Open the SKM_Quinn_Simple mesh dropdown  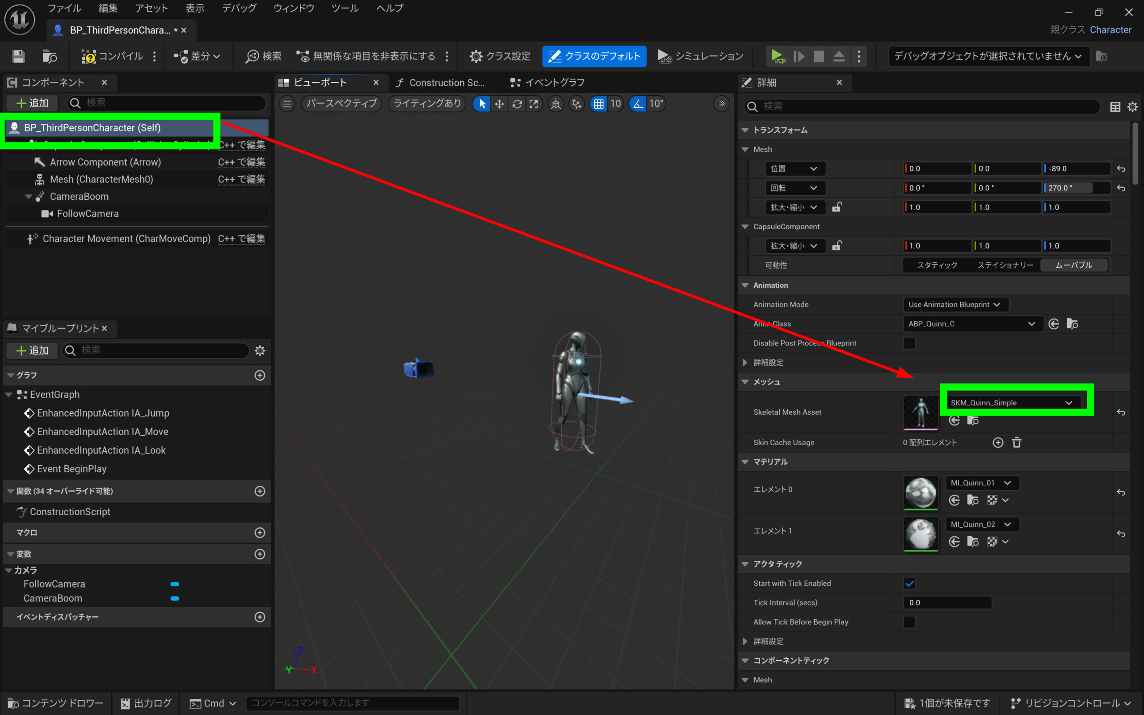click(1012, 403)
